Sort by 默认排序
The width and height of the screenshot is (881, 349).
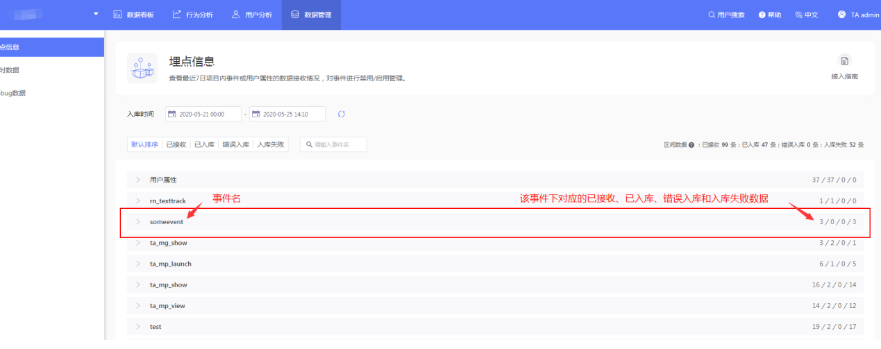(144, 144)
